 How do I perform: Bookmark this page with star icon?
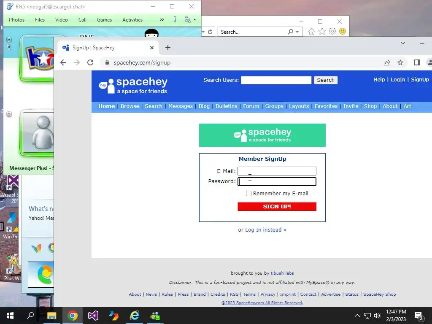pyautogui.click(x=400, y=62)
